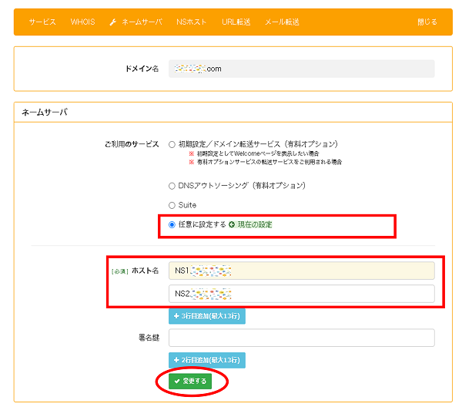This screenshot has width=462, height=407.
Task: Select the Suite radio button
Action: tap(172, 205)
